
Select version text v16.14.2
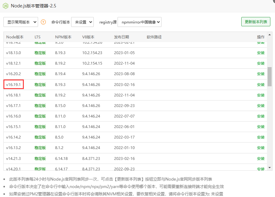[14, 137]
